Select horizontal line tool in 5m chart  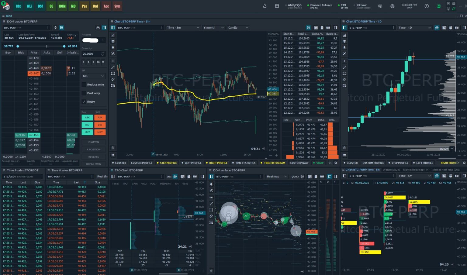pos(113,61)
